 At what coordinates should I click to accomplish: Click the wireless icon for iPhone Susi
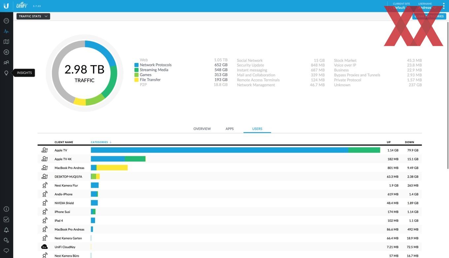45,212
